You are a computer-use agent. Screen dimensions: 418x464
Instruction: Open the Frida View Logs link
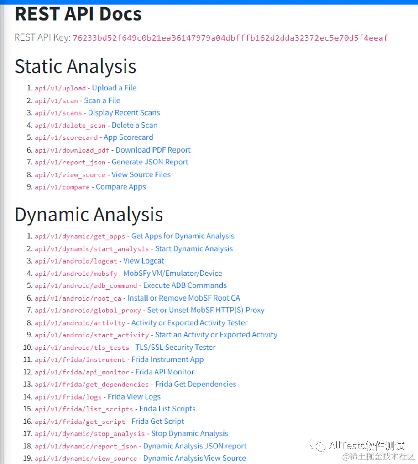point(134,396)
